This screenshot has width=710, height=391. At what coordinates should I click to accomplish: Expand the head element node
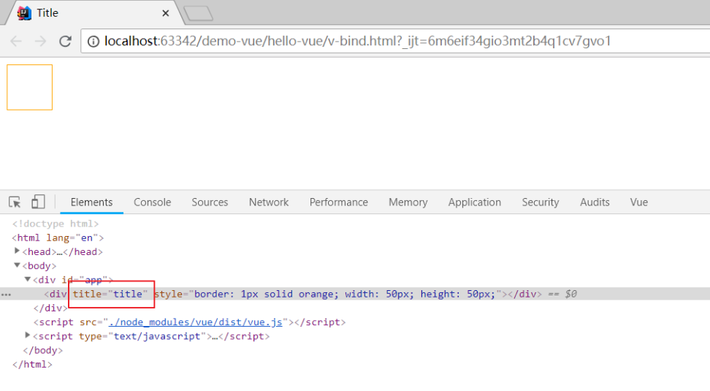[18, 251]
